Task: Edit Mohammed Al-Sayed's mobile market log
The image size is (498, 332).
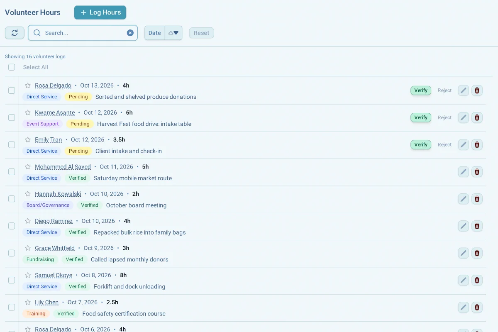Action: point(464,172)
